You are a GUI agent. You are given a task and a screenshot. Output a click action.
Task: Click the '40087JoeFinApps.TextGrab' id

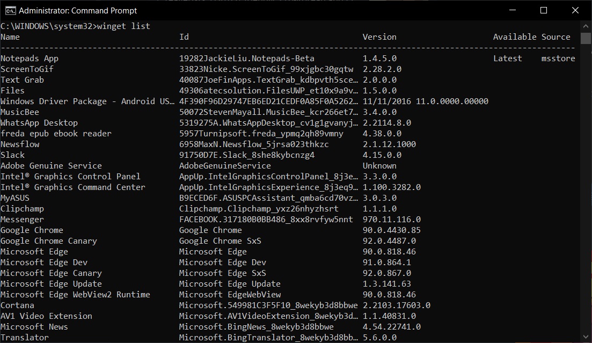[268, 80]
